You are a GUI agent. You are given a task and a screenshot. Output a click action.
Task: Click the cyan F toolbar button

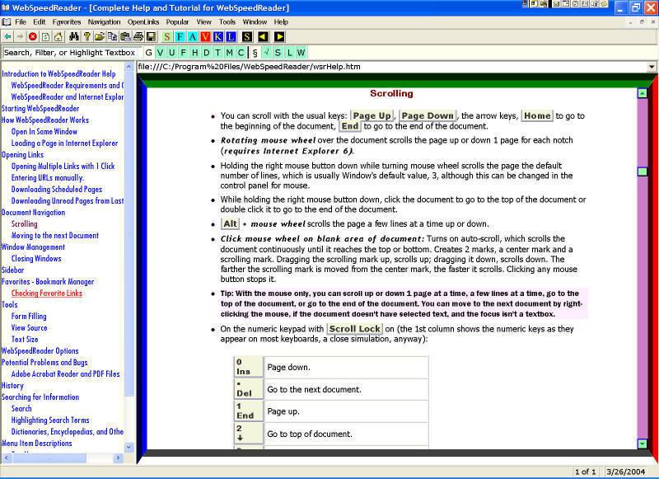tap(180, 37)
